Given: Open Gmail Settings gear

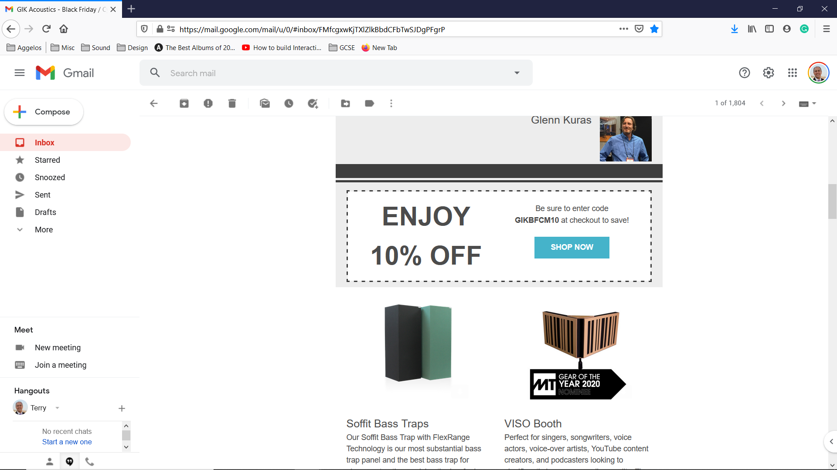Looking at the screenshot, I should tap(768, 73).
